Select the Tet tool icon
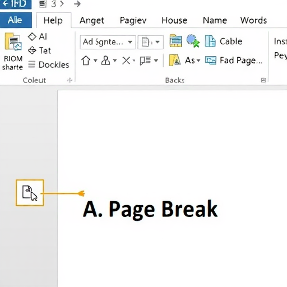 pyautogui.click(x=32, y=50)
